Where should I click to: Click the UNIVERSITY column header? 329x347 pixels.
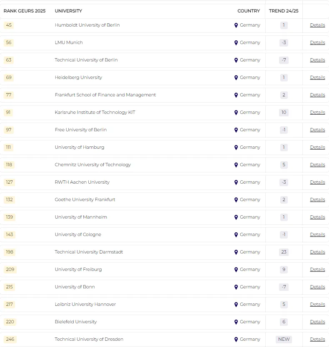[x=68, y=11]
